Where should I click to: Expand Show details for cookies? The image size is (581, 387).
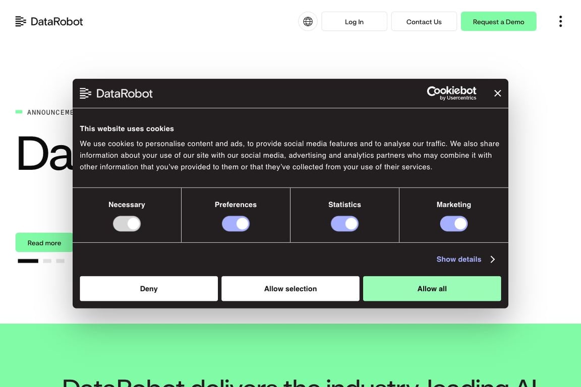tap(459, 259)
